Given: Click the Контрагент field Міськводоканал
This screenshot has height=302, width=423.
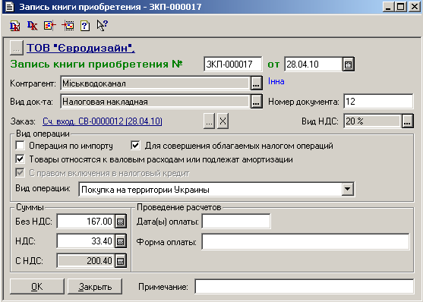Looking at the screenshot, I should click(x=156, y=83).
